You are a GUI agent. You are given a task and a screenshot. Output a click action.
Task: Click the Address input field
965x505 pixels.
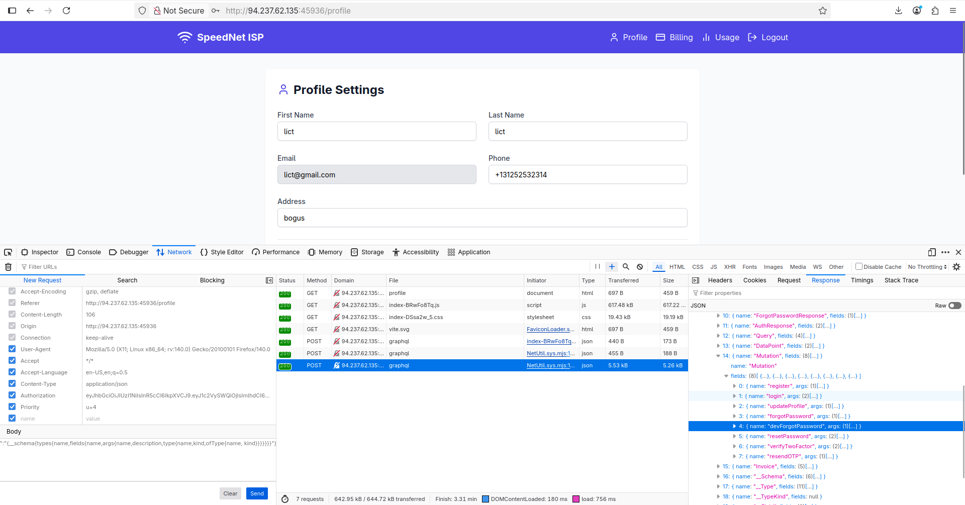pos(482,218)
